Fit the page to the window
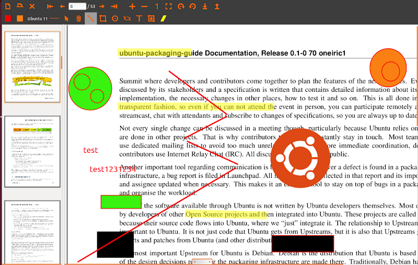 [x=168, y=6]
